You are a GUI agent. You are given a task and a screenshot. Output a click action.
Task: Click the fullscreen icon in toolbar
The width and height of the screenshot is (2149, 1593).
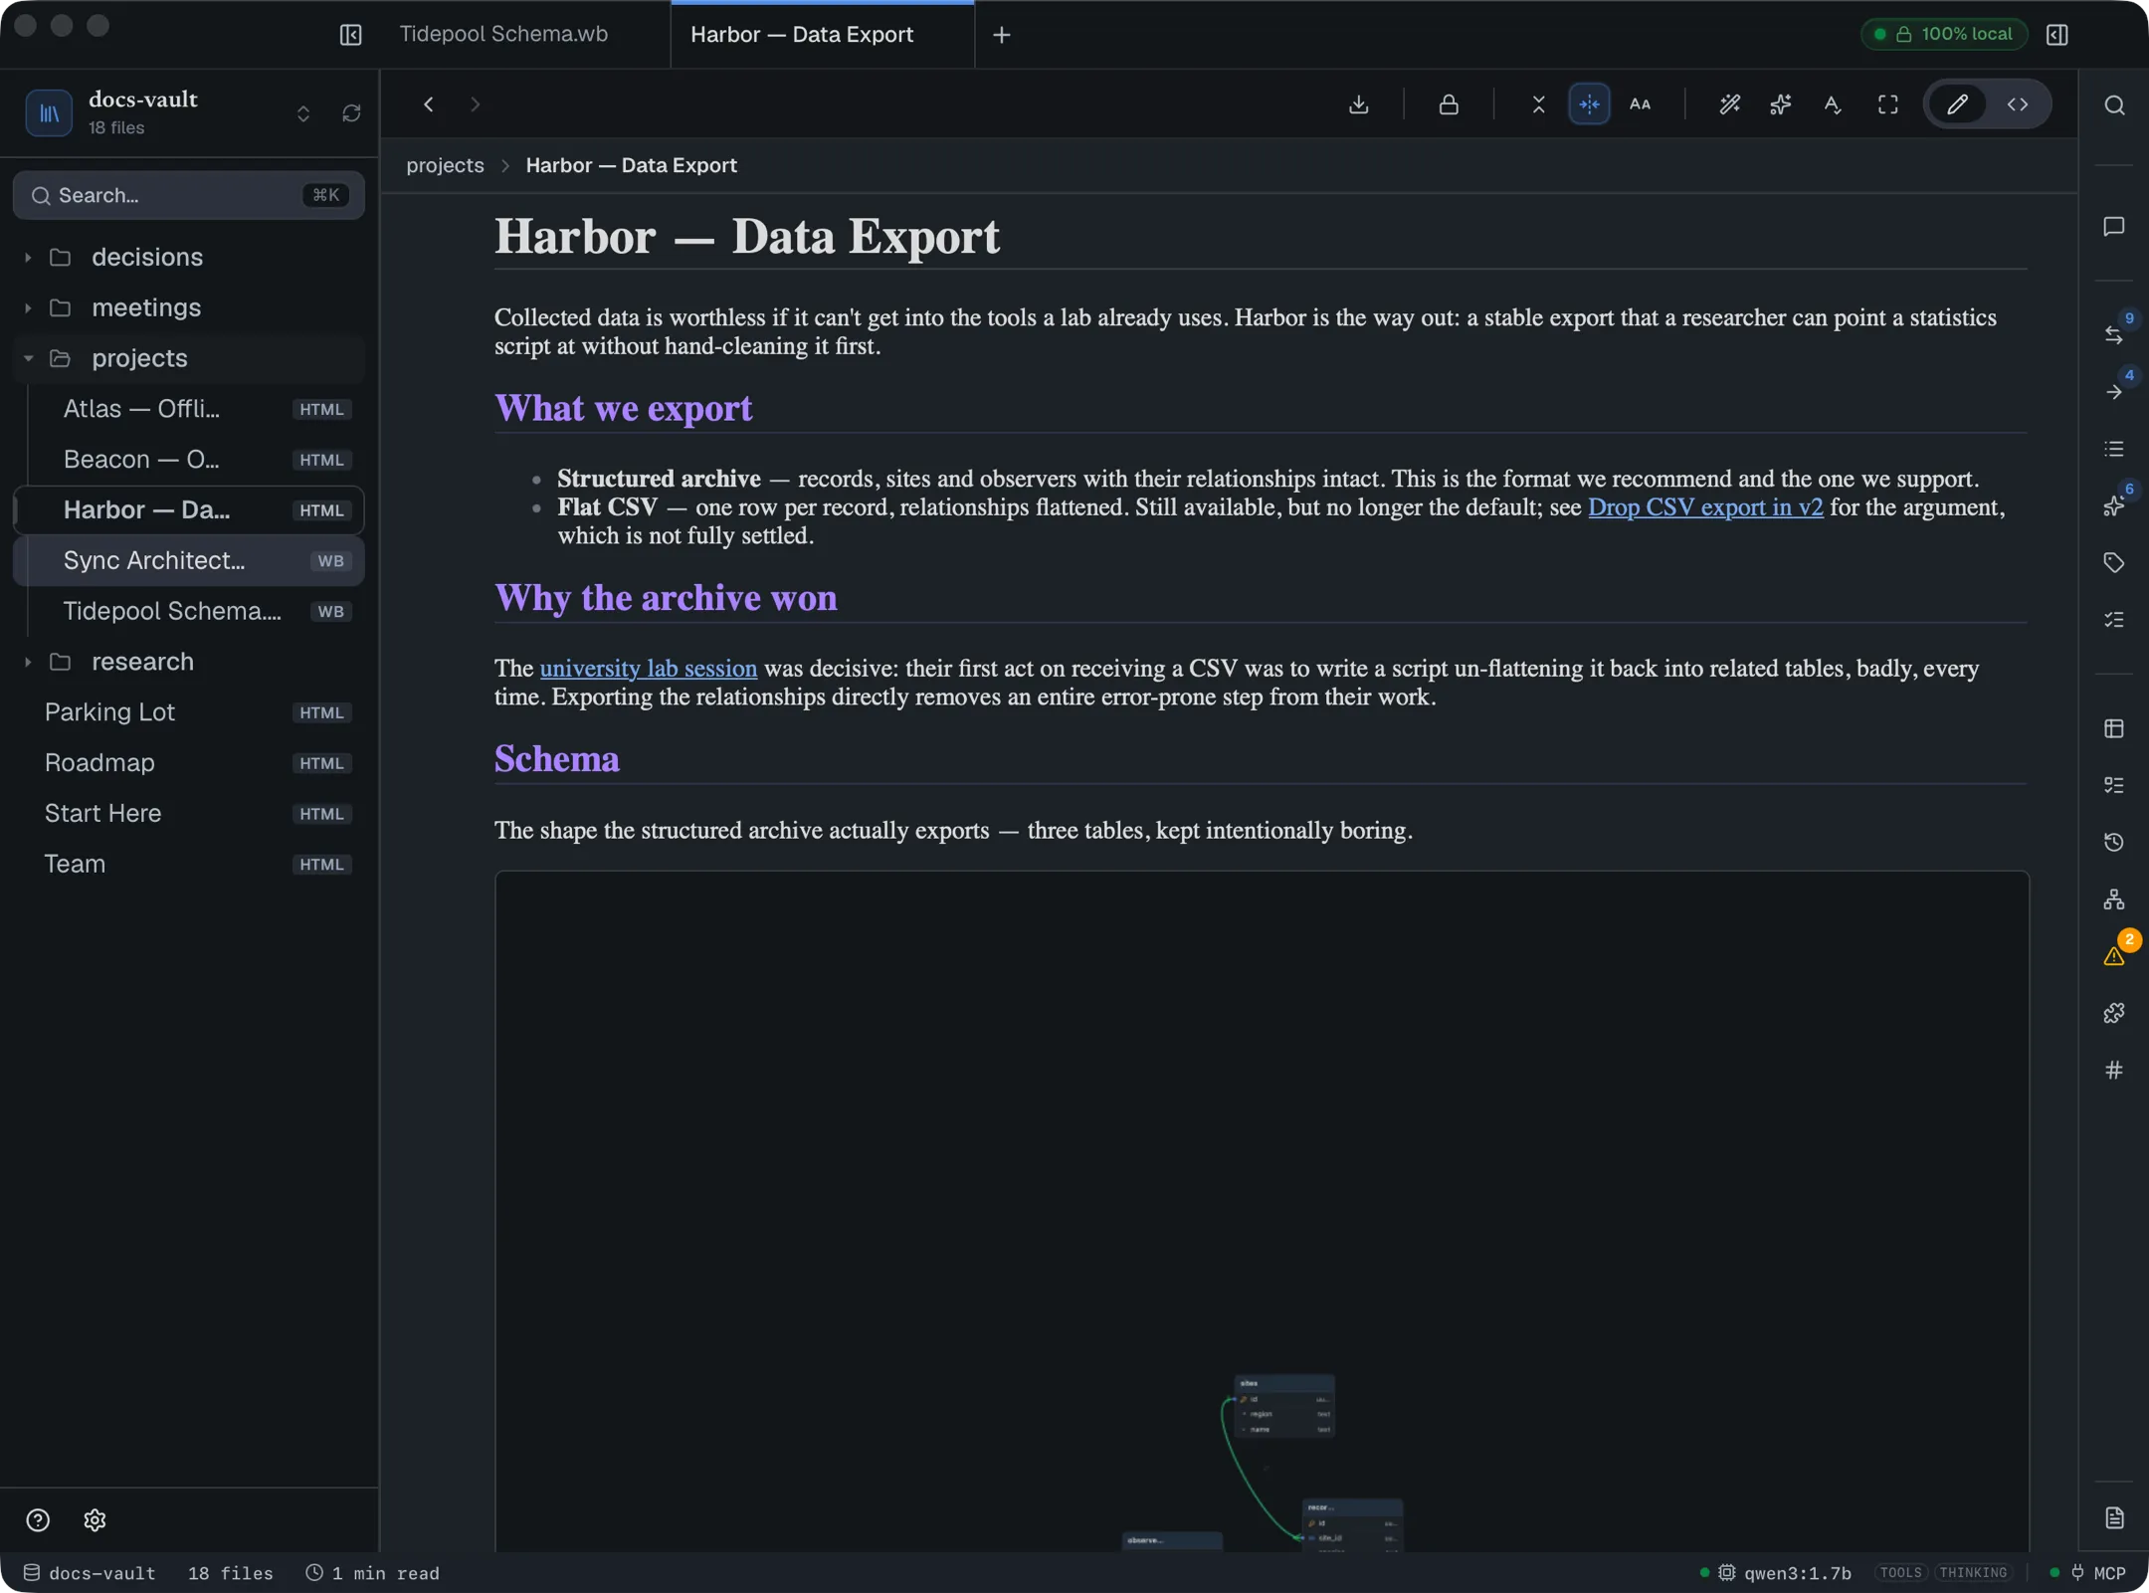[1887, 104]
